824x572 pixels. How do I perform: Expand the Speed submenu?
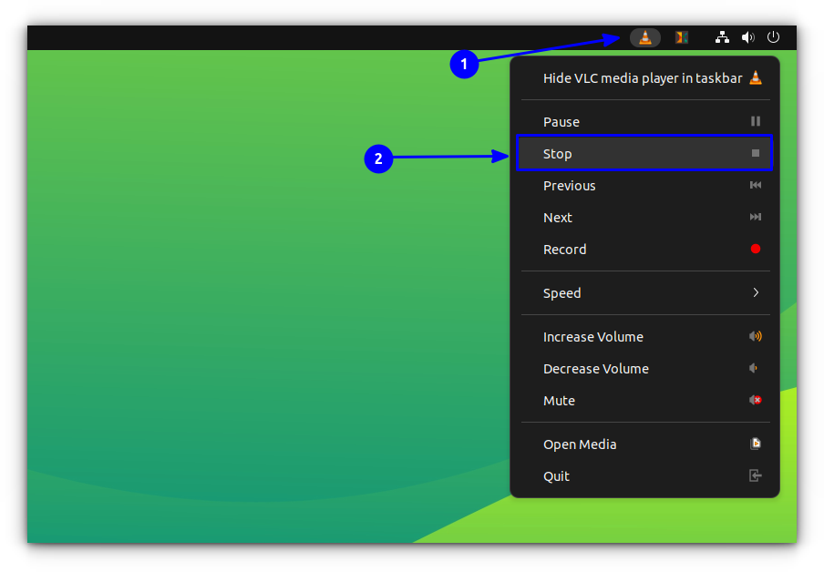562,293
